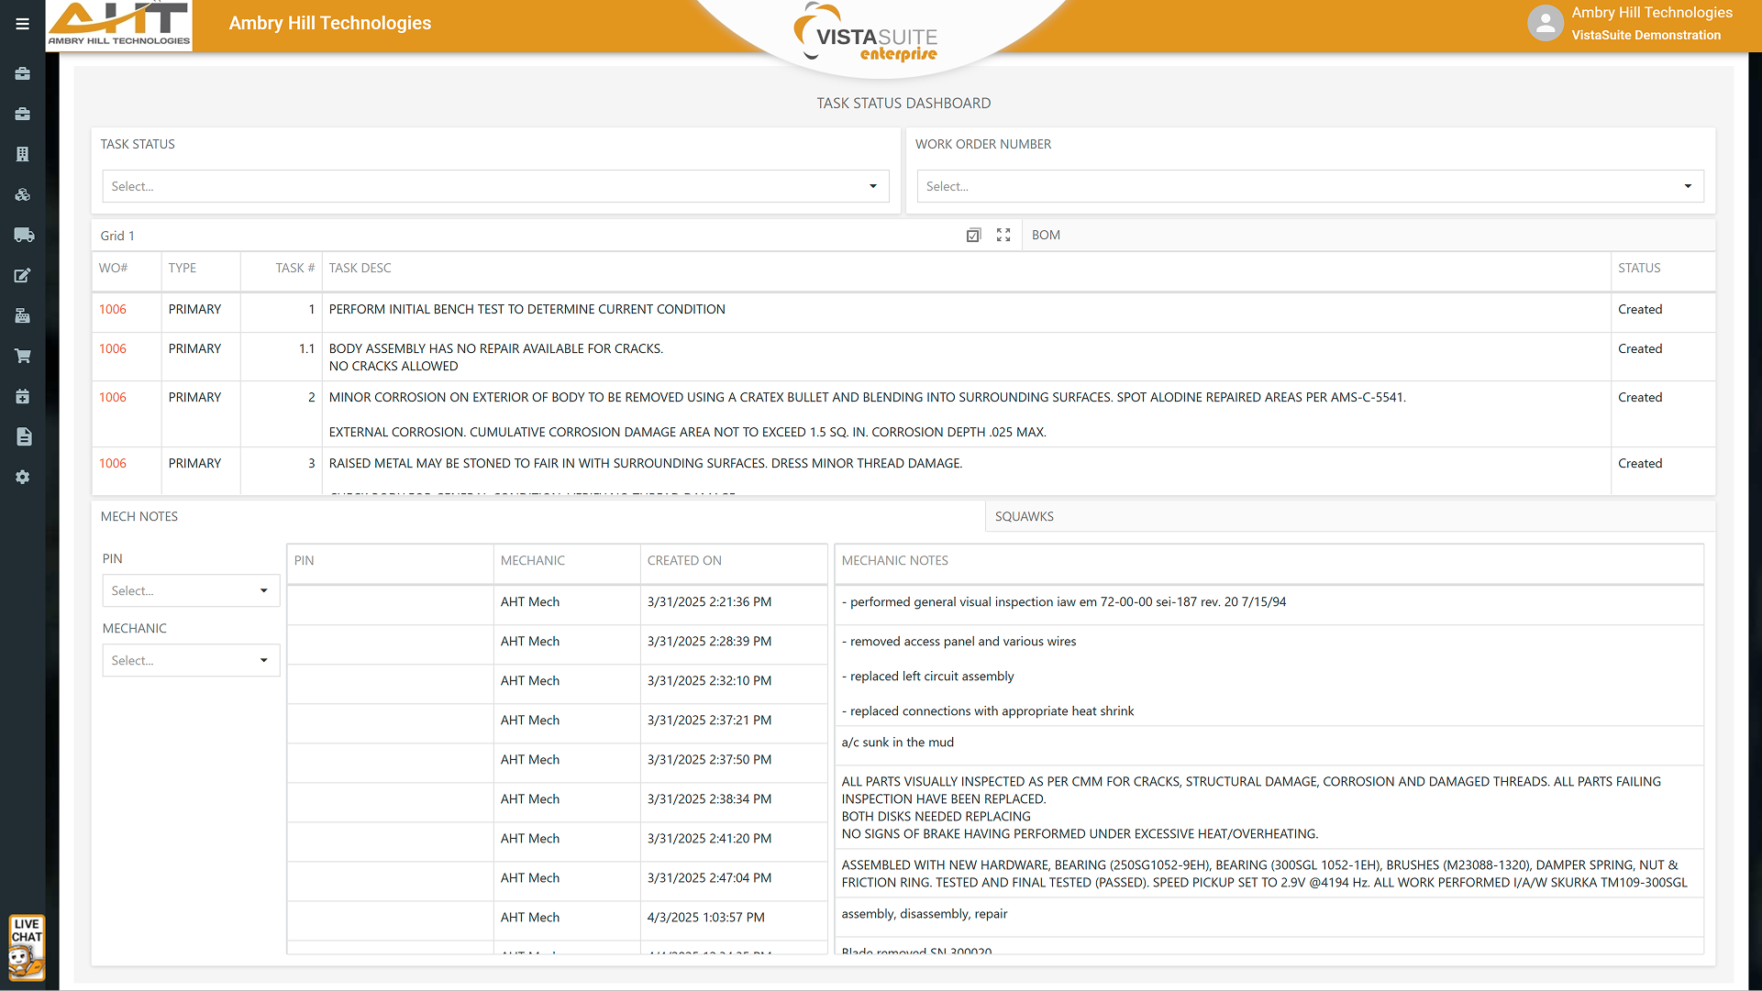Open the Live Chat widget

click(x=27, y=948)
